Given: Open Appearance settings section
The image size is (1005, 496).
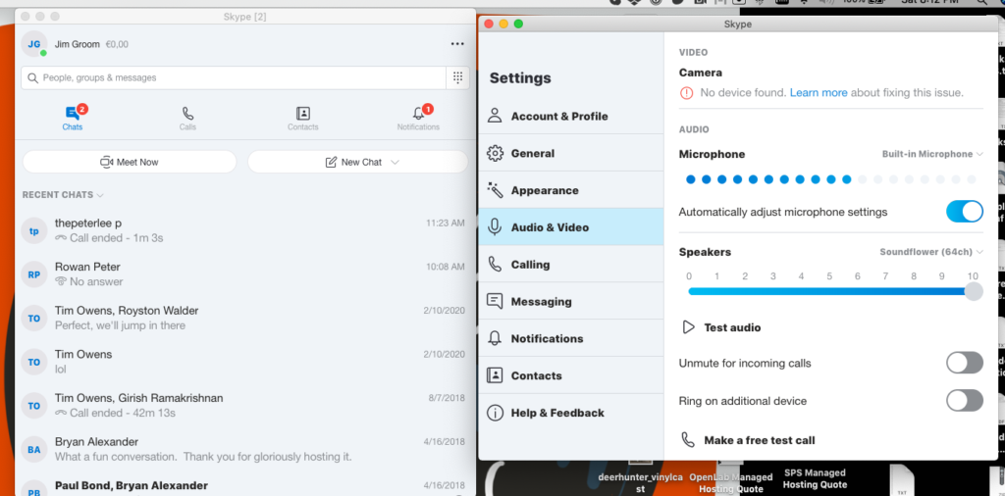Looking at the screenshot, I should (571, 190).
